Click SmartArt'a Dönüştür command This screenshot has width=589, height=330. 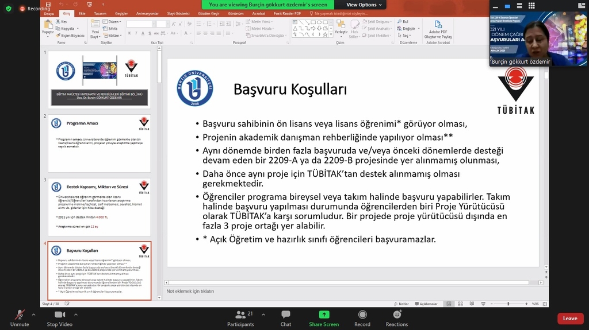point(266,36)
